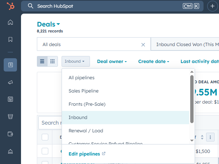The height and width of the screenshot is (164, 219).
Task: Open the Edit pipelines external link icon
Action: 104,154
